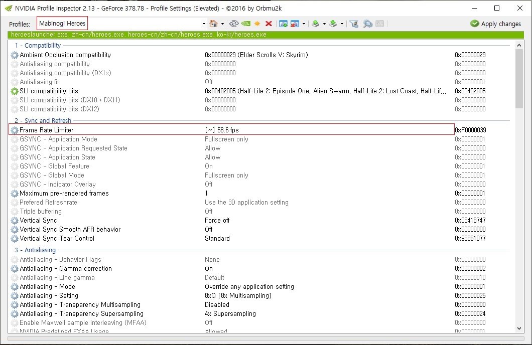Delete profile using the red X icon
Screen dimensions: 532x345
pyautogui.click(x=269, y=24)
